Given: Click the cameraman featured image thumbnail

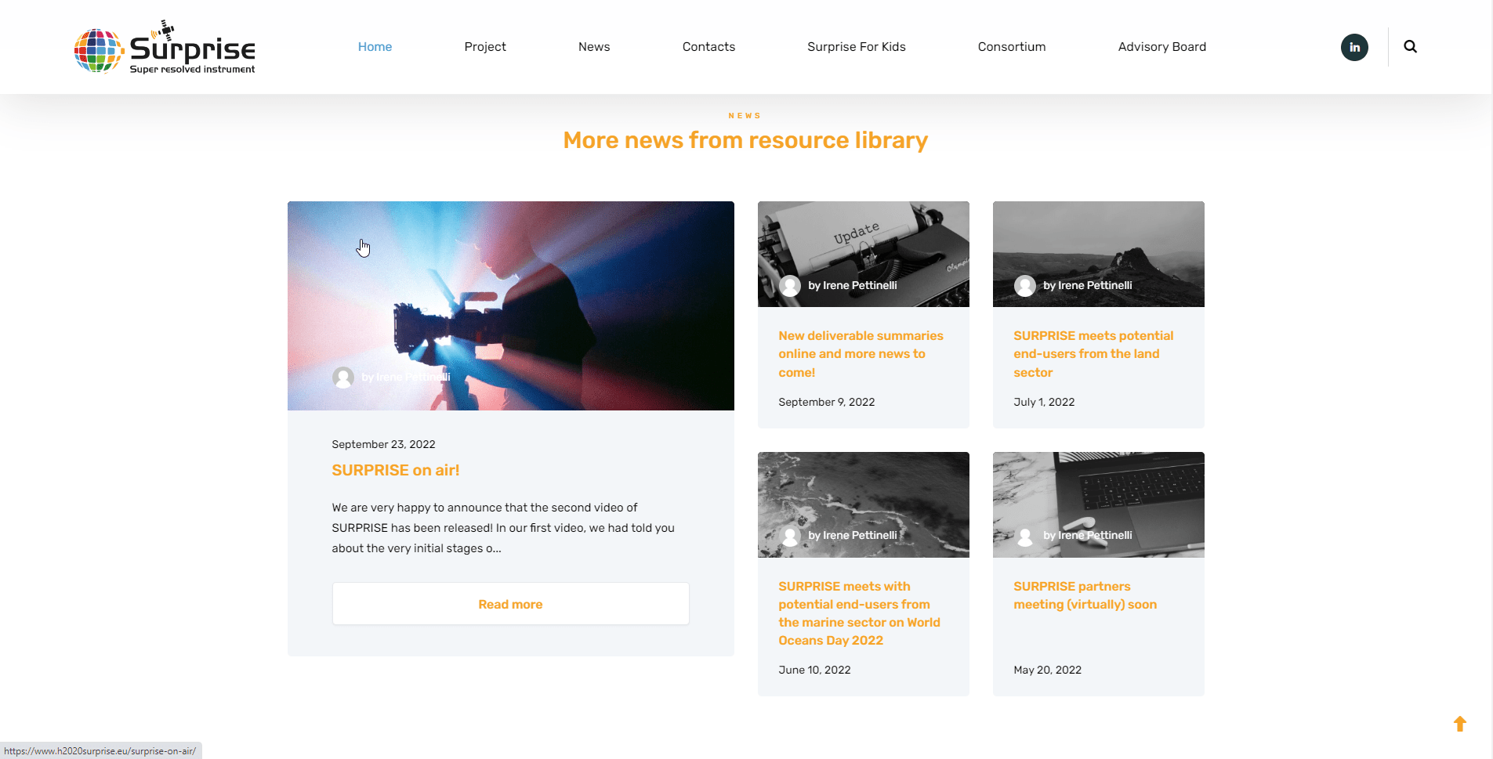Looking at the screenshot, I should tap(510, 305).
